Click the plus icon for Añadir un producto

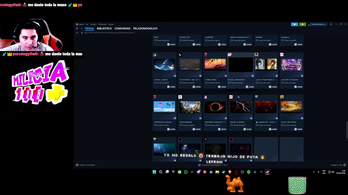tap(77, 165)
